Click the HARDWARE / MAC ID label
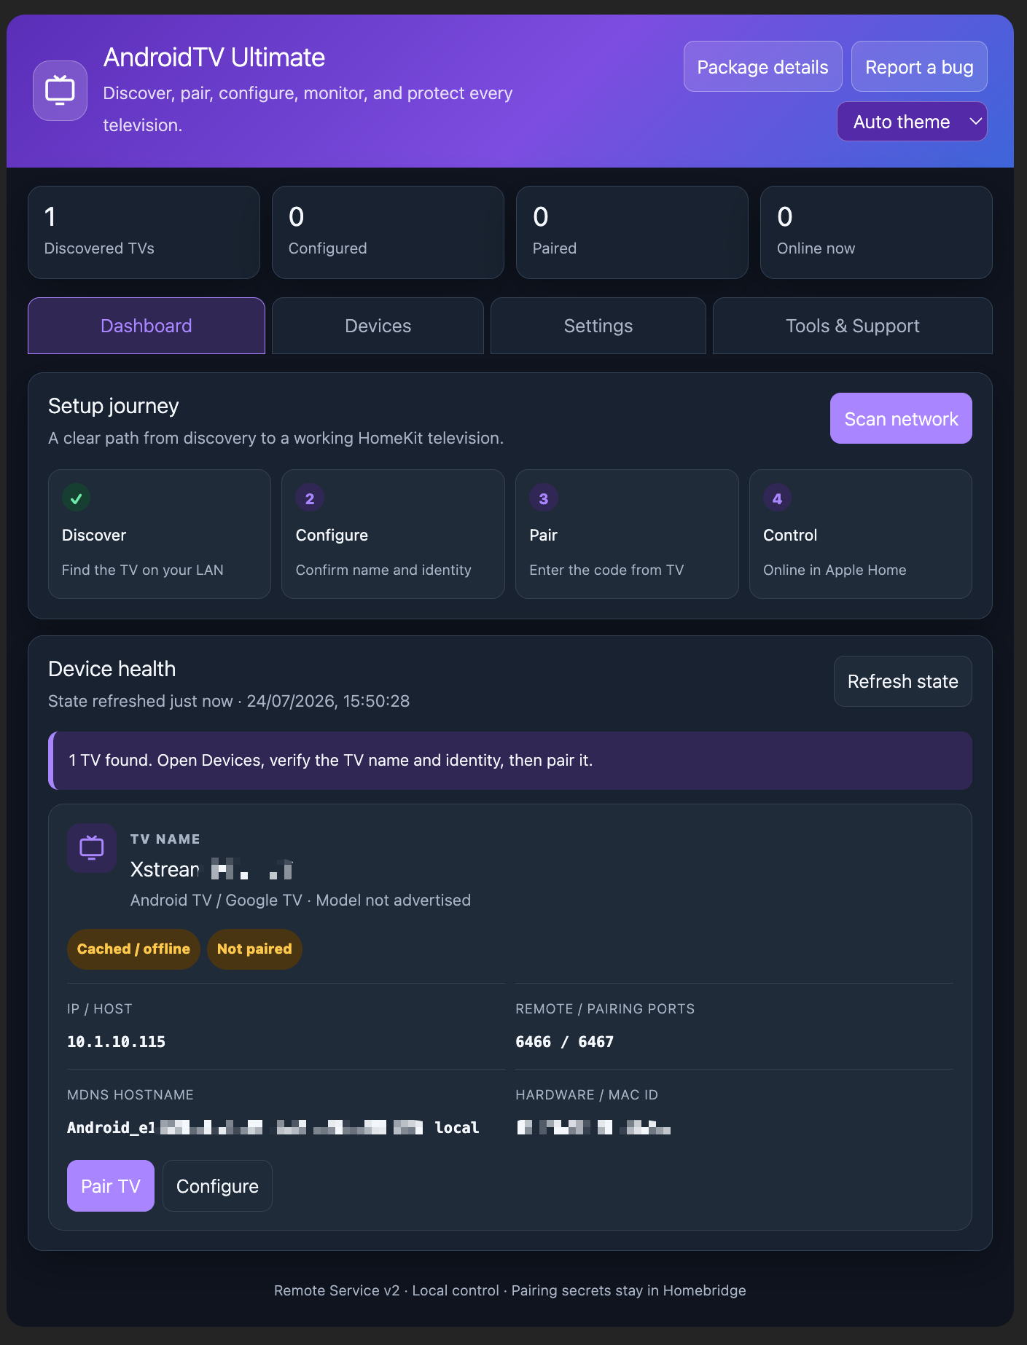The image size is (1027, 1345). (x=587, y=1094)
